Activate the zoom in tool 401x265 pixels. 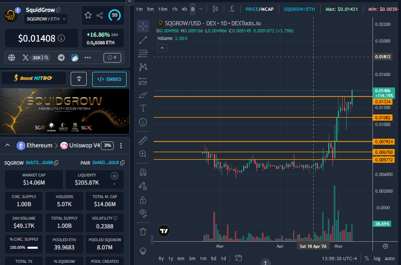click(x=143, y=154)
